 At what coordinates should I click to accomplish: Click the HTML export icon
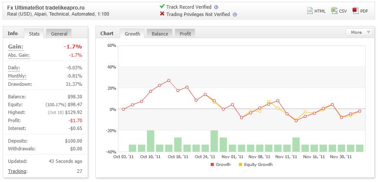310,11
